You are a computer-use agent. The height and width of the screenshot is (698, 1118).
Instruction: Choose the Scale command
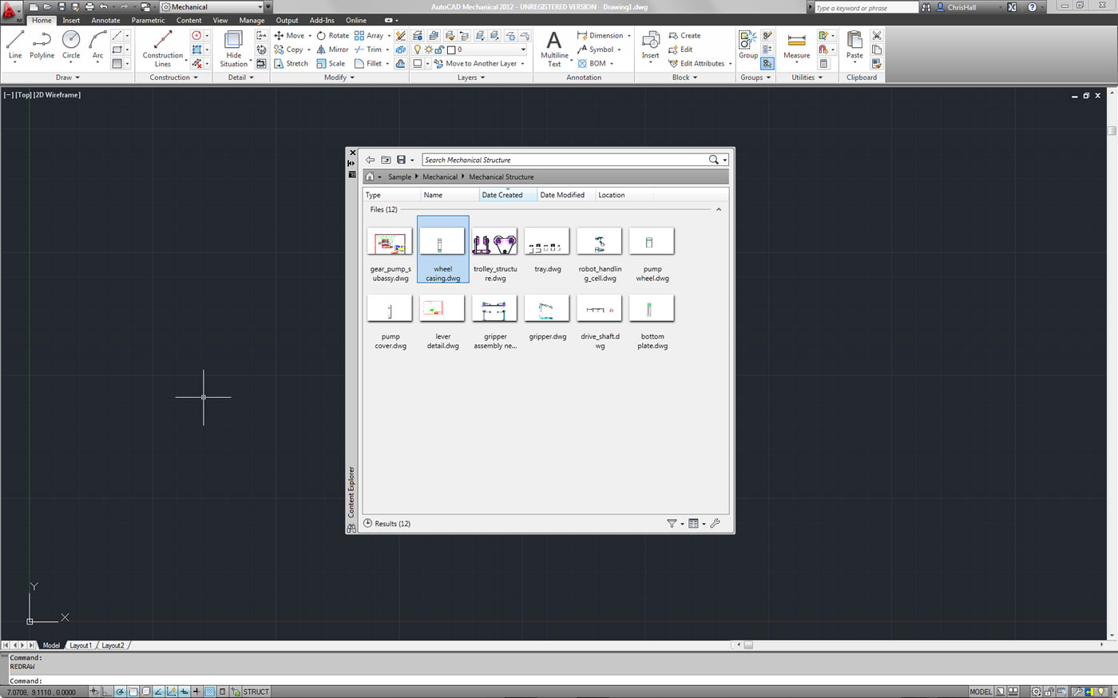331,64
